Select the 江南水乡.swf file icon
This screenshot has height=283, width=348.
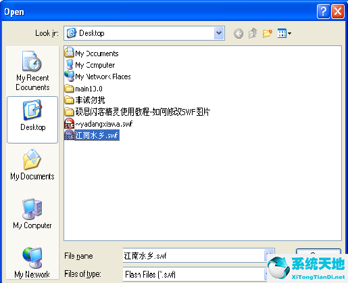(69, 135)
